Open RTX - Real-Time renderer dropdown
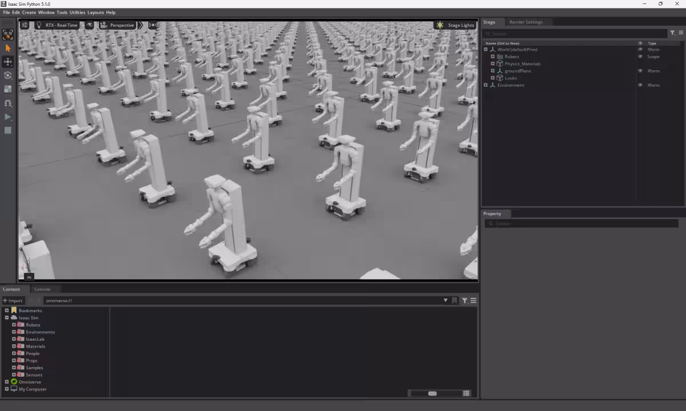The height and width of the screenshot is (411, 686). [57, 25]
